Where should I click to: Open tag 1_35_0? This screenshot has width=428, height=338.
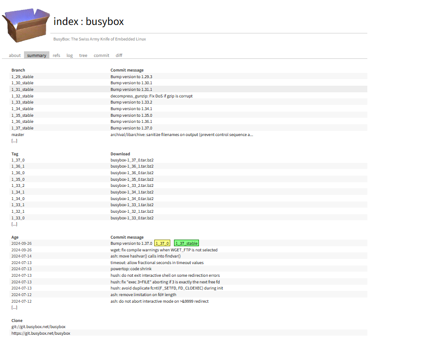(18, 179)
